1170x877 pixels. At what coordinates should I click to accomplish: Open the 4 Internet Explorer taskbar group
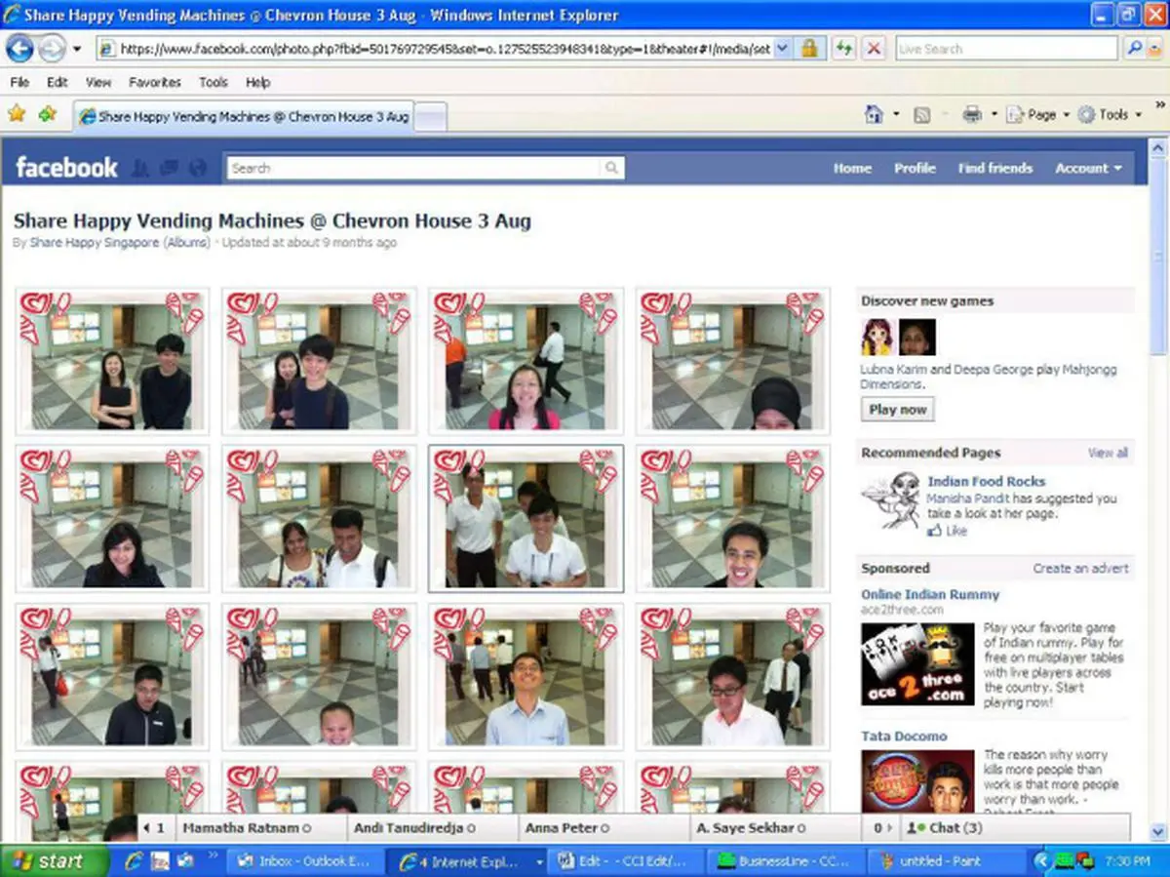pyautogui.click(x=466, y=861)
